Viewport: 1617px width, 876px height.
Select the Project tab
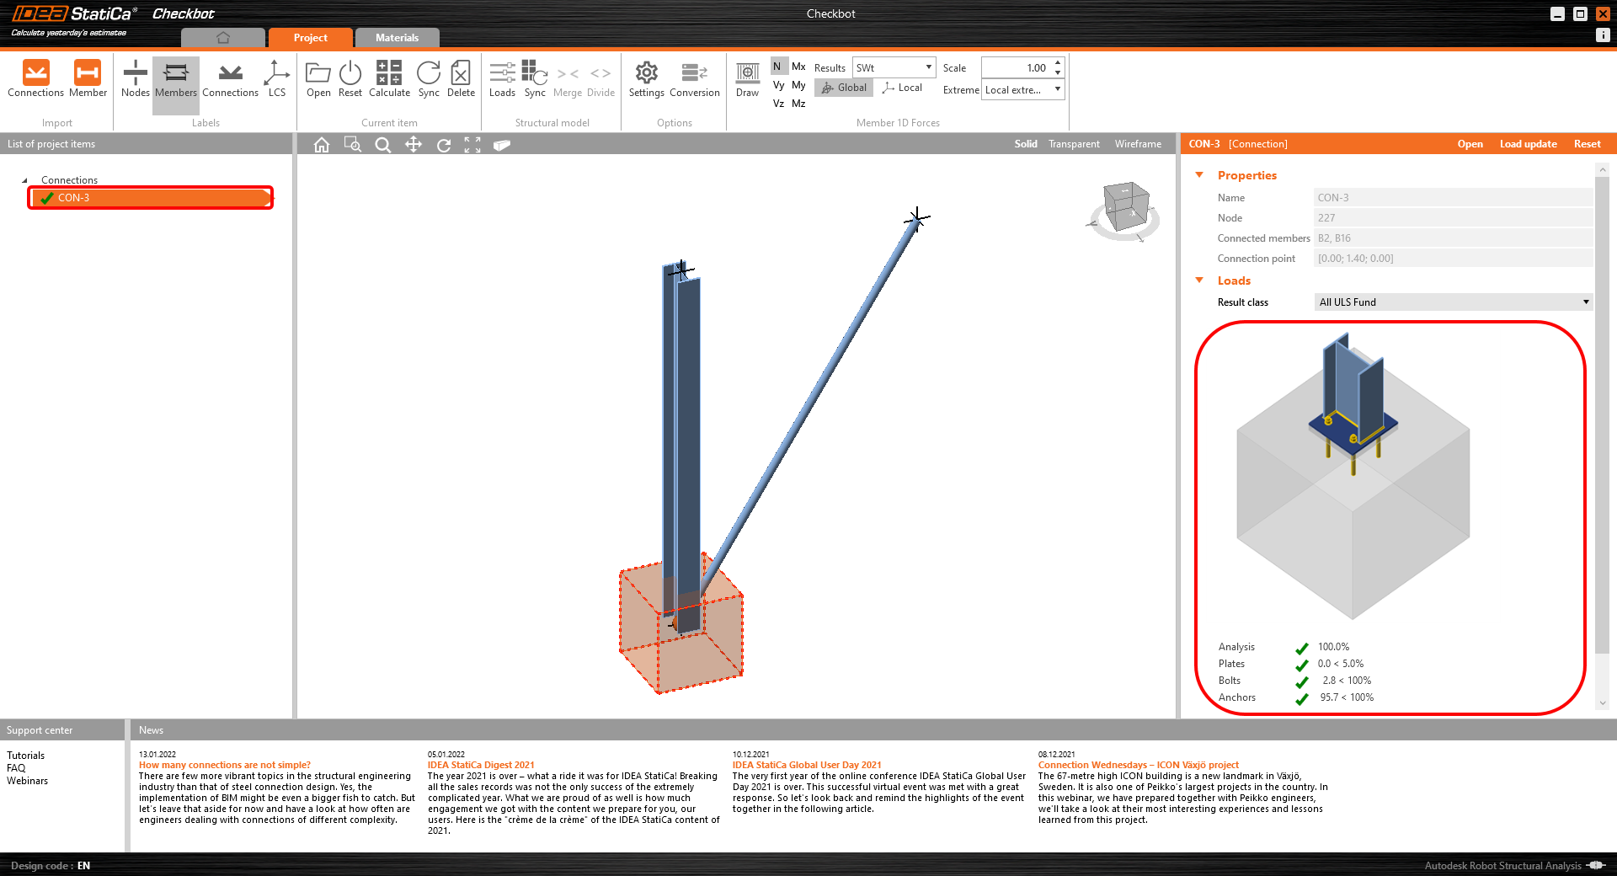coord(310,37)
